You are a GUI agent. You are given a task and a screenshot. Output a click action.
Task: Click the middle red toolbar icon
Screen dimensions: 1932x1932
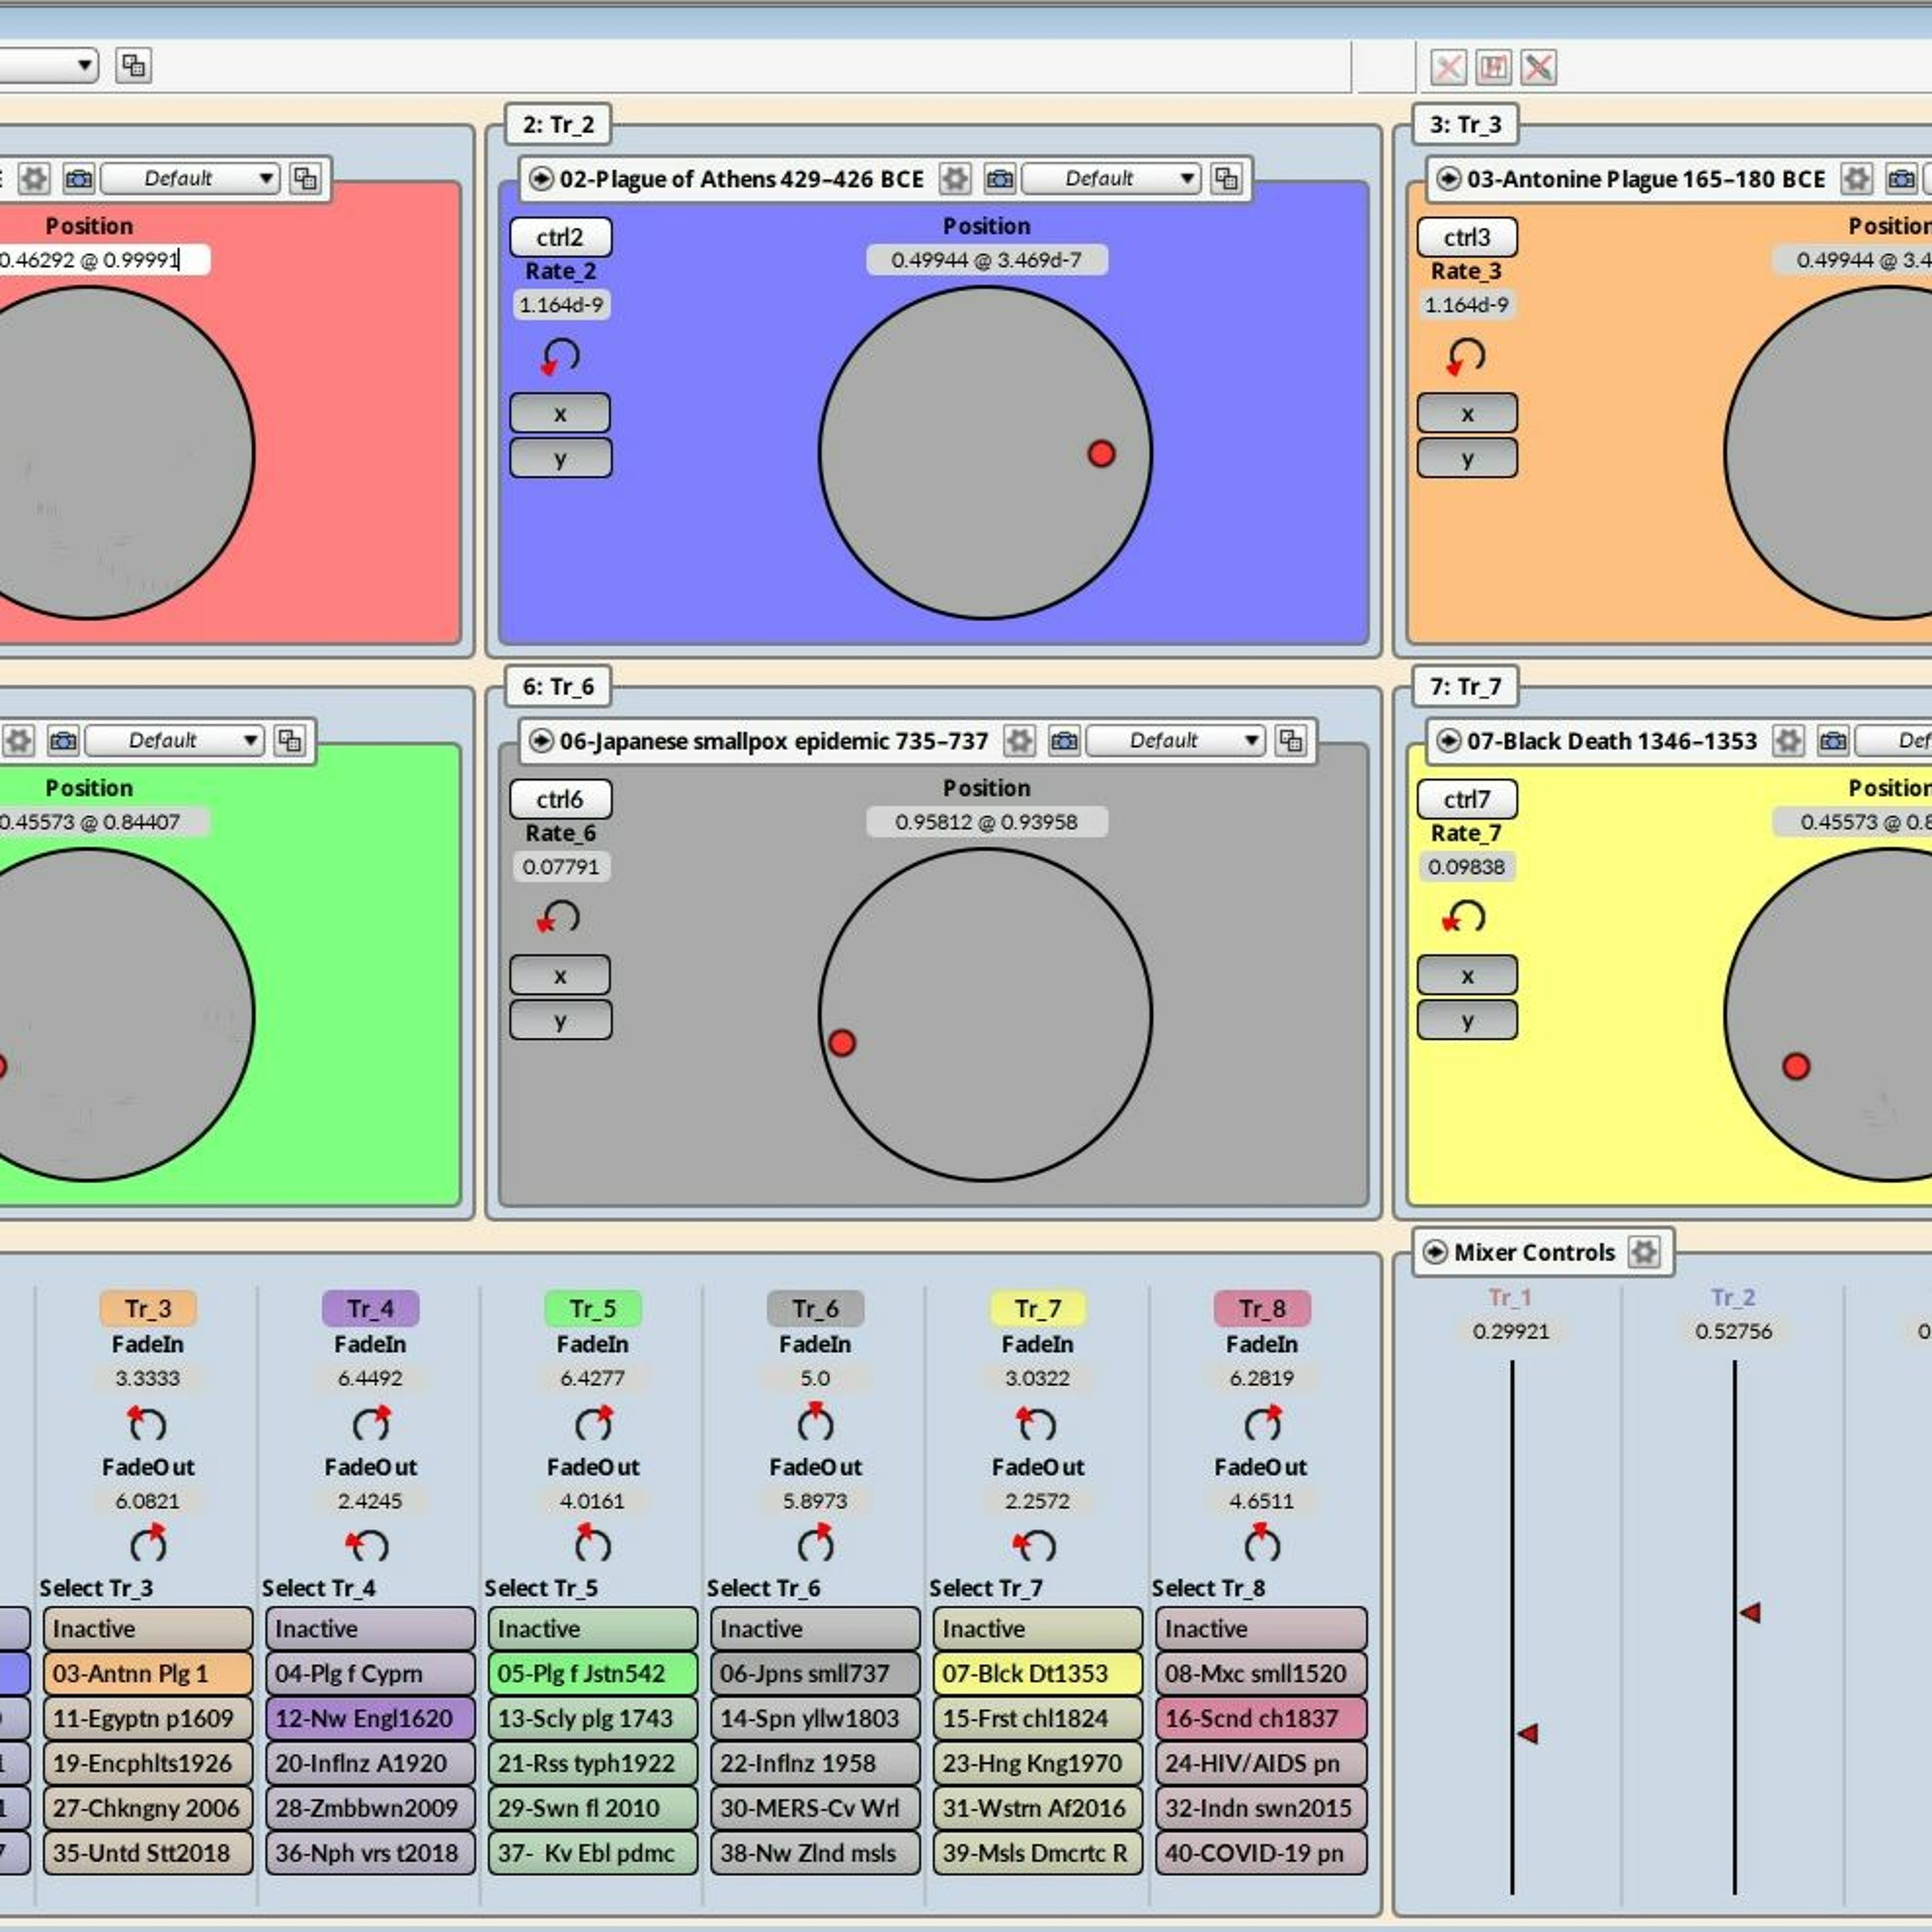tap(1493, 67)
